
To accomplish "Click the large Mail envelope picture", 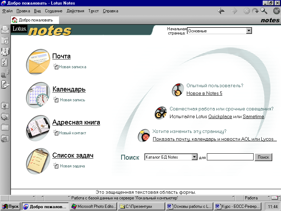I will point(38,62).
